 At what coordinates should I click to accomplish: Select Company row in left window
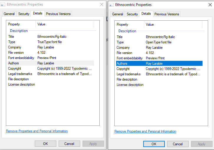(51, 47)
